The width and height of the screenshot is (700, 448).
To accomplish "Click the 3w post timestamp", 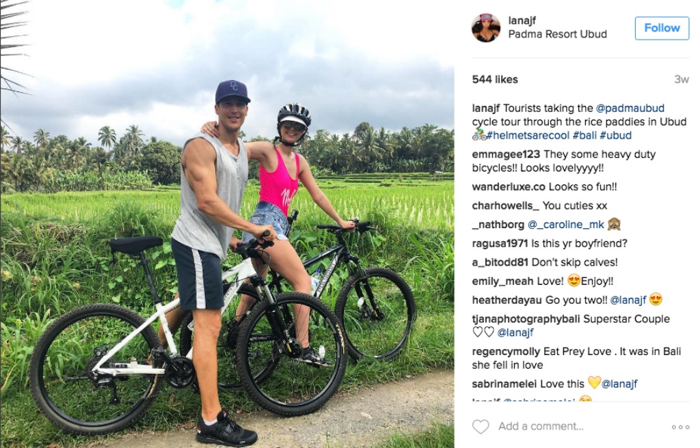I will [x=682, y=79].
